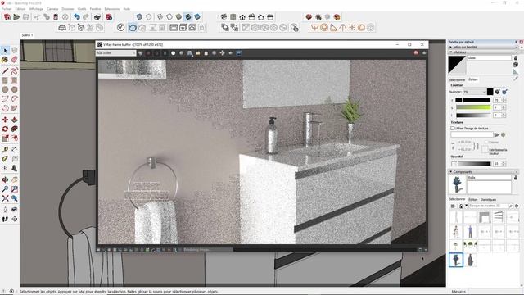Screen dimensions: 524x295
Task: Select the Scène 1 tab
Action: coord(27,35)
